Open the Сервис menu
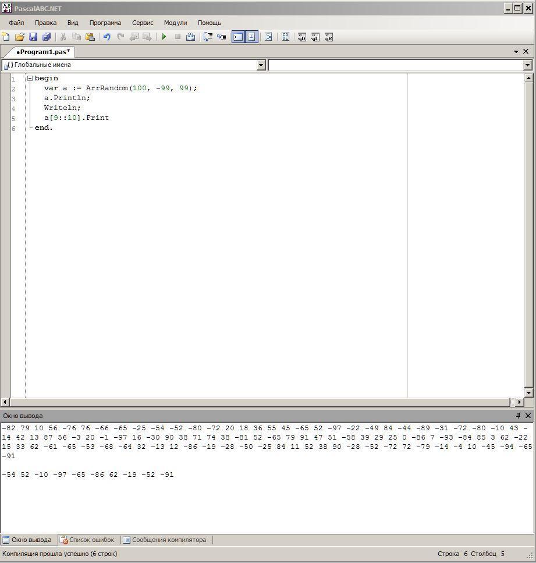Screen dimensions: 536x563 click(x=143, y=23)
